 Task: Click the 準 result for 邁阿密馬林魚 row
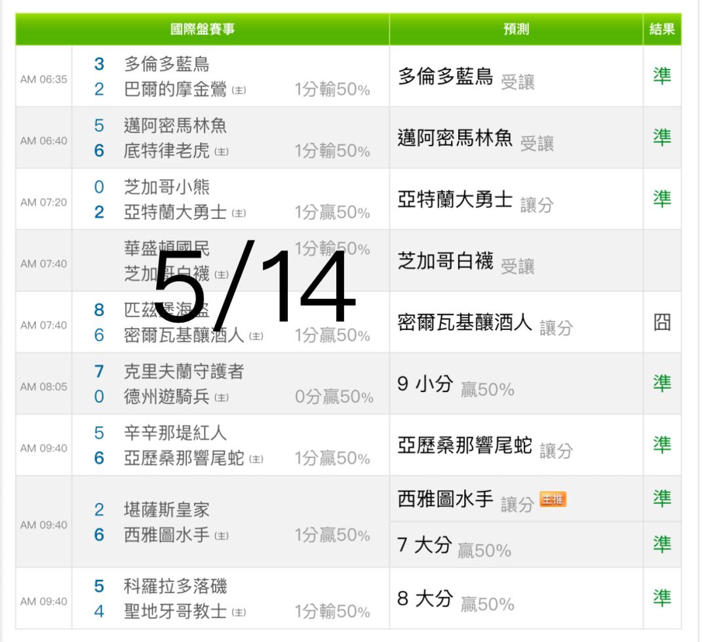(x=662, y=137)
